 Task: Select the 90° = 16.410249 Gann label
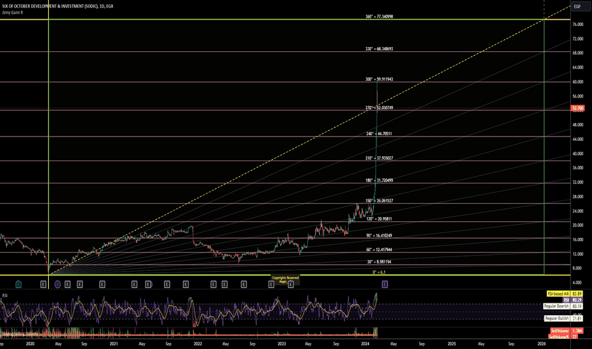tap(379, 235)
